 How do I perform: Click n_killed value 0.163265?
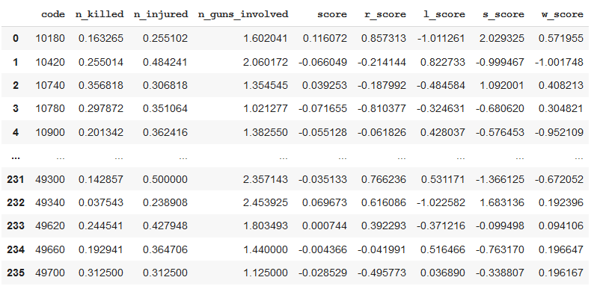101,38
